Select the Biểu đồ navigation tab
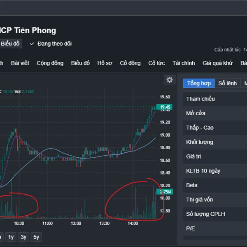The width and height of the screenshot is (247, 247). click(x=80, y=63)
